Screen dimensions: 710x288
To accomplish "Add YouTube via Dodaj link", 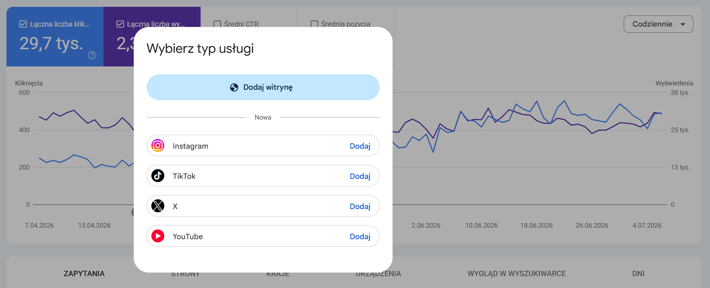I will pyautogui.click(x=360, y=236).
